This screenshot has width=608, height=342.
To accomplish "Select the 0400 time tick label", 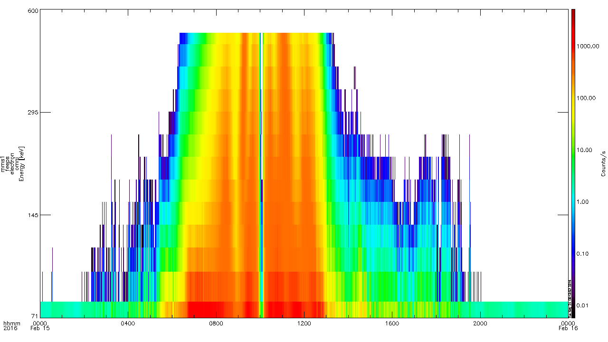I will coord(128,323).
